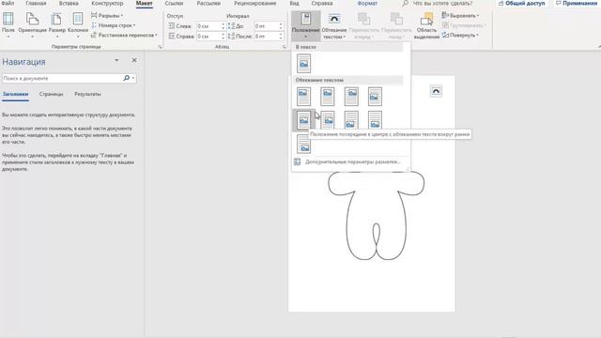Choose middle-right position with text wrapping
This screenshot has height=338, width=601.
(x=328, y=120)
